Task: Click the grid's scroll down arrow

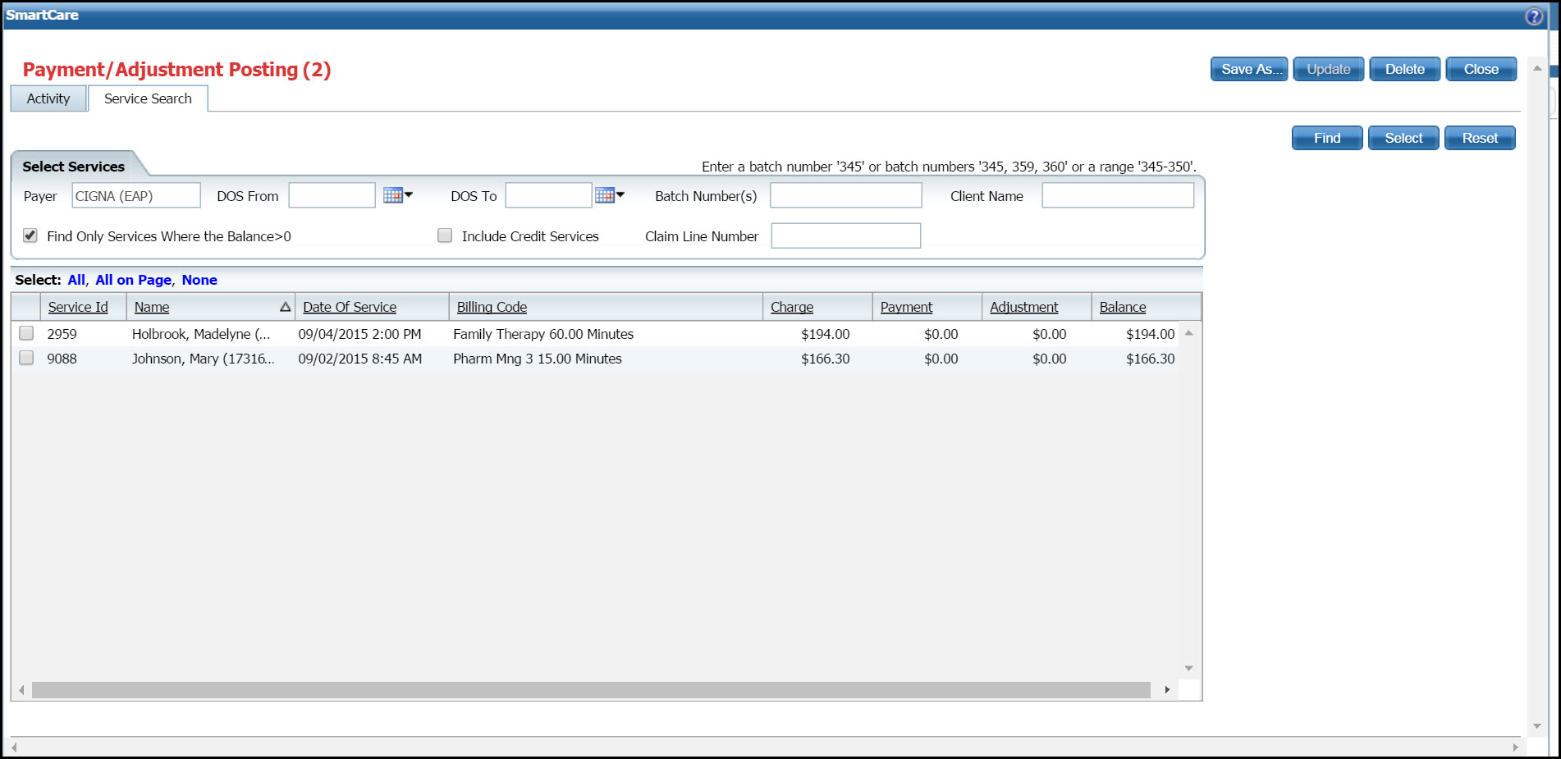Action: point(1188,669)
